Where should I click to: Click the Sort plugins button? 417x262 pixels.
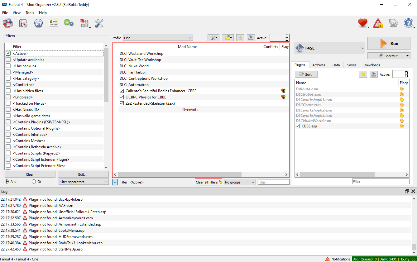click(x=306, y=74)
